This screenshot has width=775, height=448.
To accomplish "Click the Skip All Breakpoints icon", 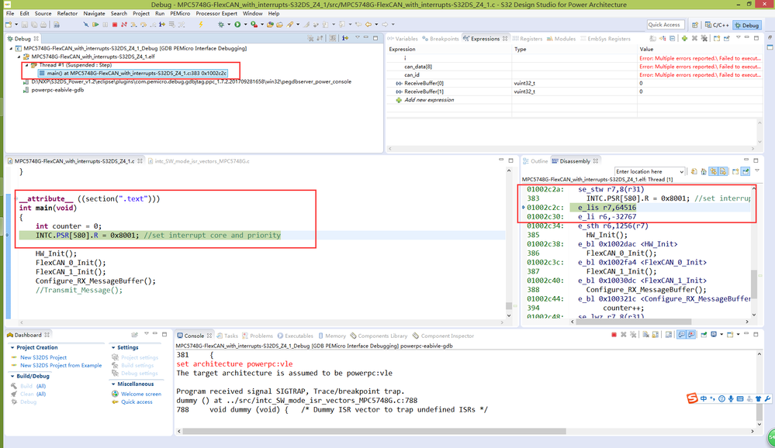I will point(85,24).
